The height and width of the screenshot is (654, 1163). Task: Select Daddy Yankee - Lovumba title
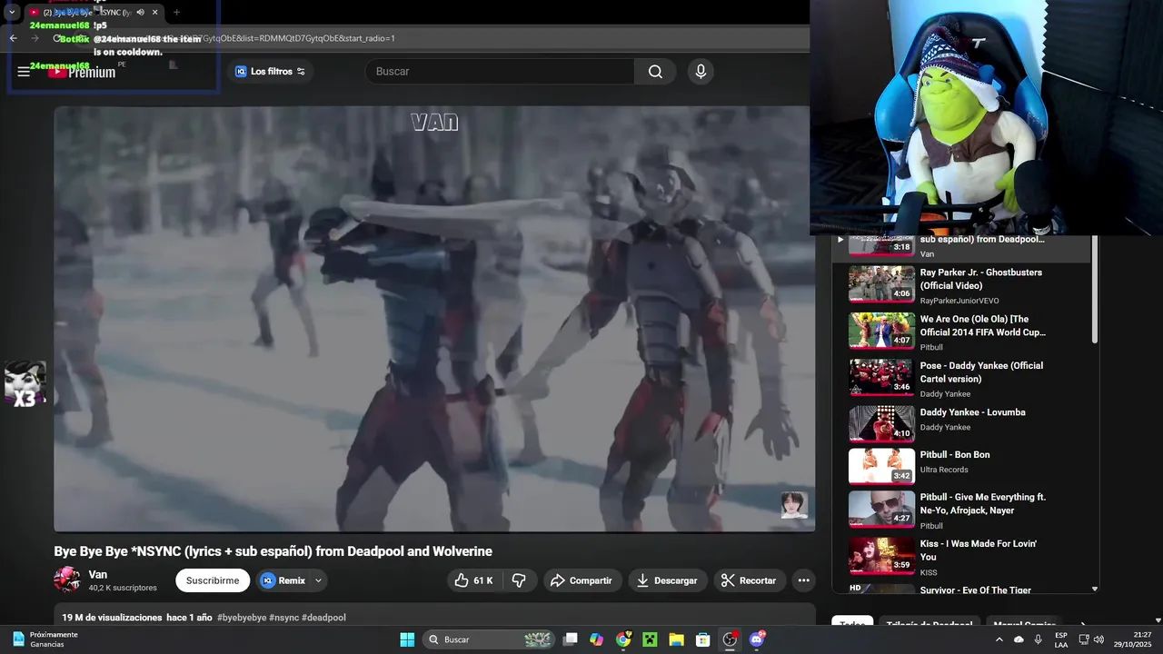coord(972,412)
